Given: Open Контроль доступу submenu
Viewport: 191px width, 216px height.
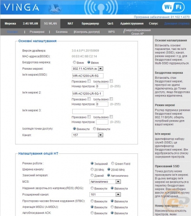Looking at the screenshot, I should pyautogui.click(x=87, y=32).
